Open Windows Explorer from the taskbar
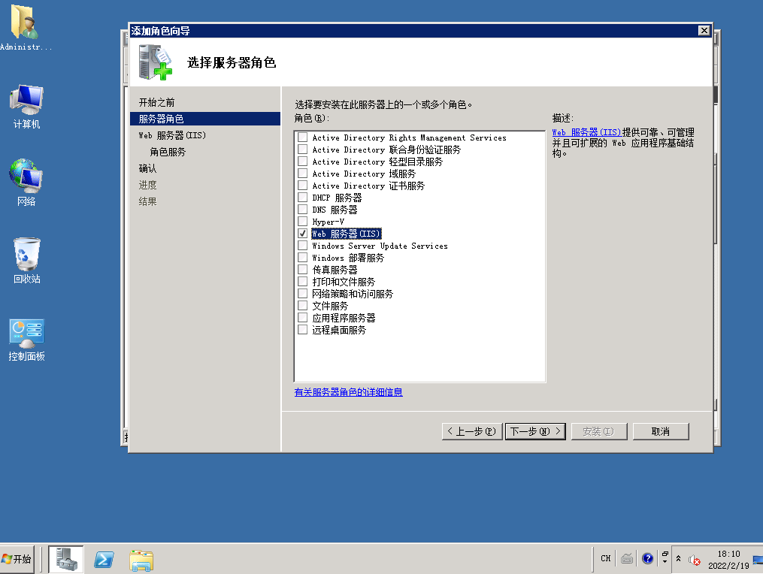The width and height of the screenshot is (763, 574). [141, 560]
